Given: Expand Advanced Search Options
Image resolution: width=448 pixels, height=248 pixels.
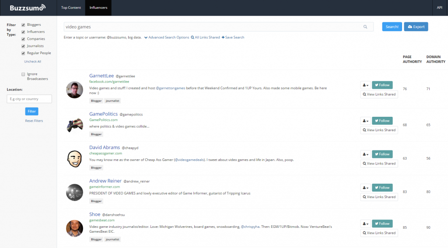Looking at the screenshot, I should point(167,38).
